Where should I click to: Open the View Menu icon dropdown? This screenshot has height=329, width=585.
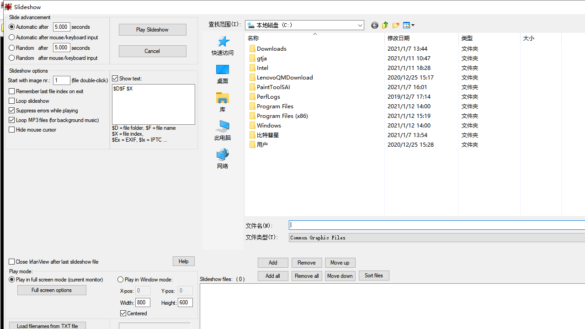(409, 26)
